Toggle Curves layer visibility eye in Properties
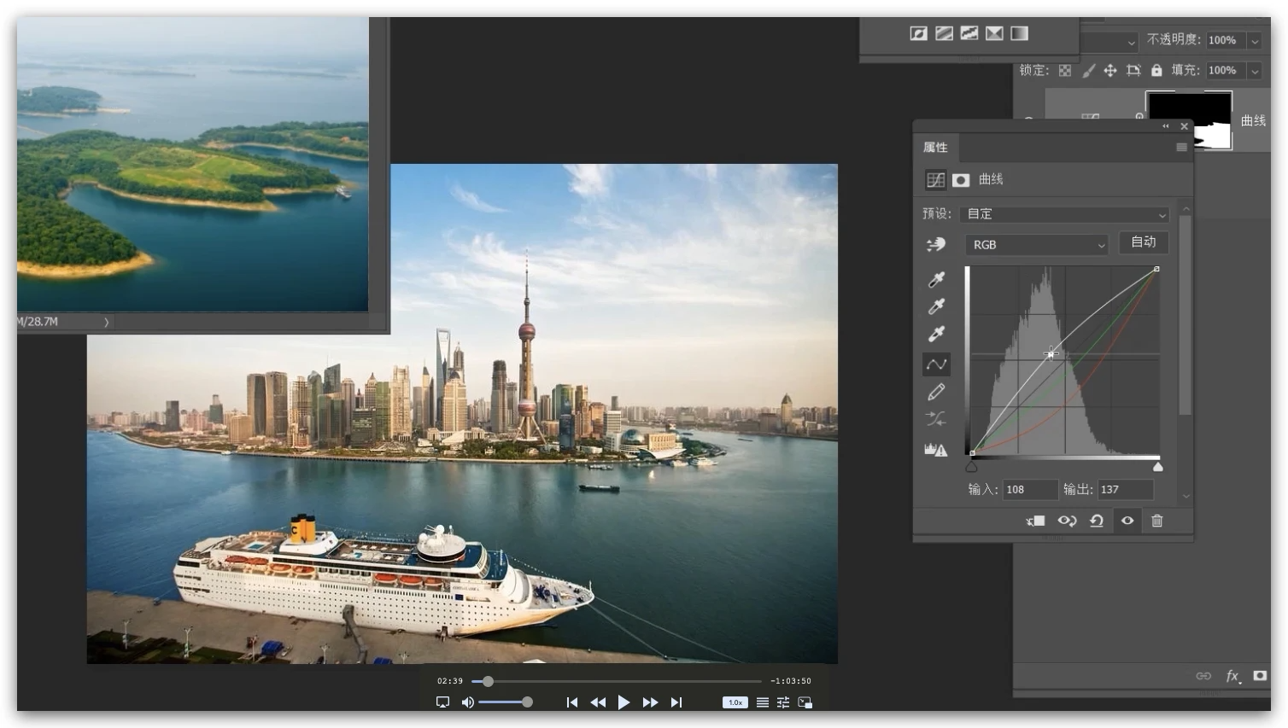Image resolution: width=1288 pixels, height=728 pixels. point(1127,521)
